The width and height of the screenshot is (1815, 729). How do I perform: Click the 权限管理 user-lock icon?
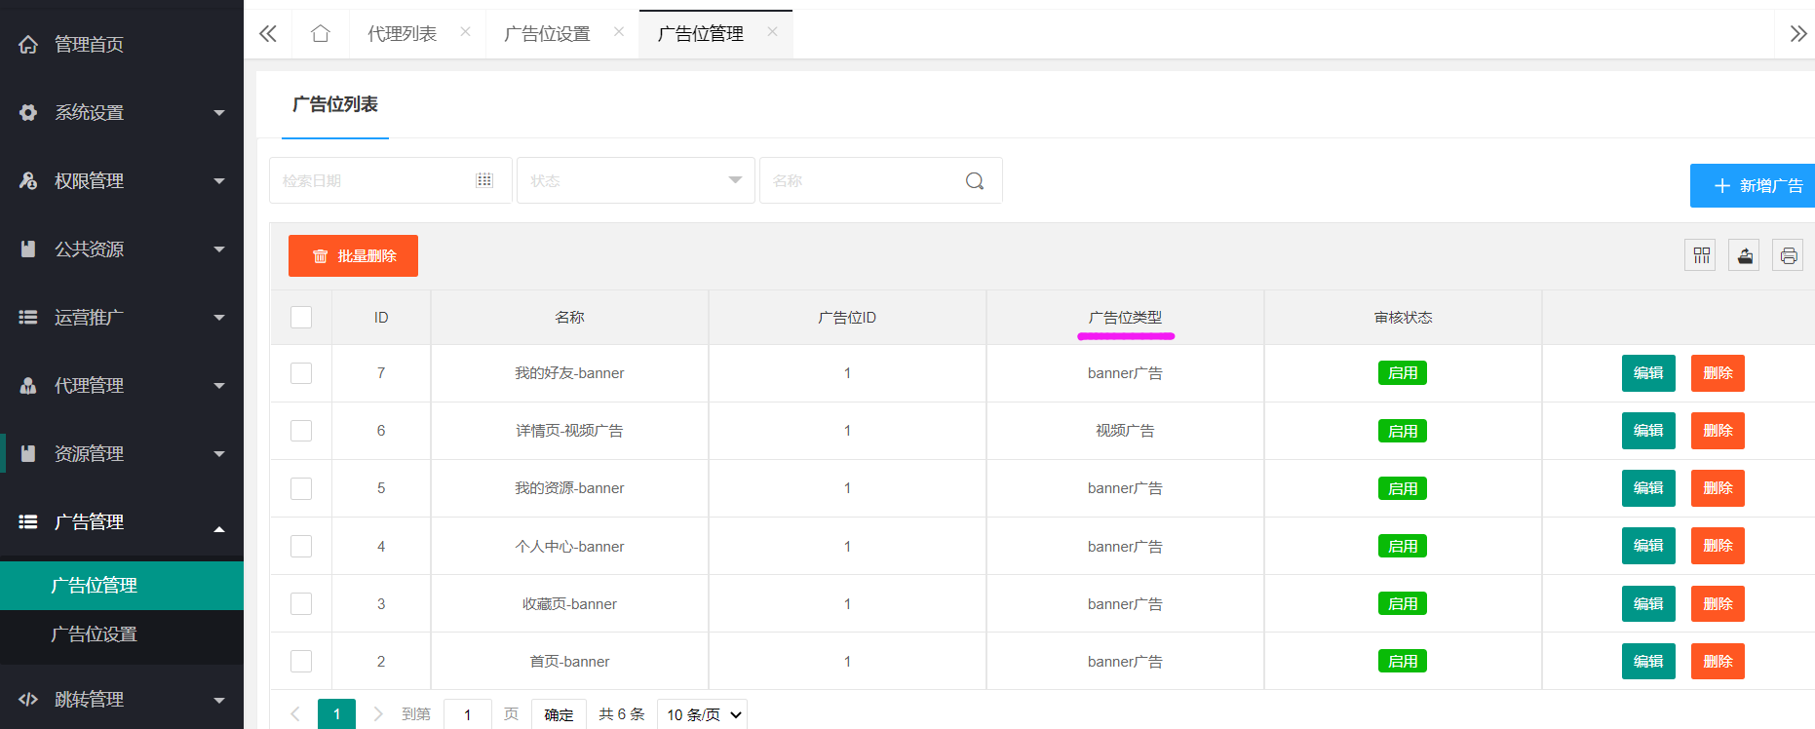tap(28, 180)
